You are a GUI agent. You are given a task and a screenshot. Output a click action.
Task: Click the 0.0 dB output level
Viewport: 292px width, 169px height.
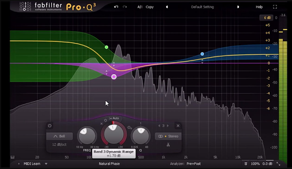(x=267, y=164)
